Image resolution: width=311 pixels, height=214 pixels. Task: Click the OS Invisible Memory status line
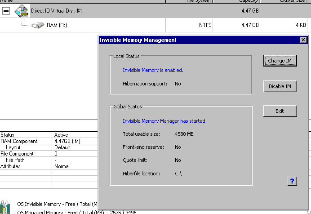58,204
